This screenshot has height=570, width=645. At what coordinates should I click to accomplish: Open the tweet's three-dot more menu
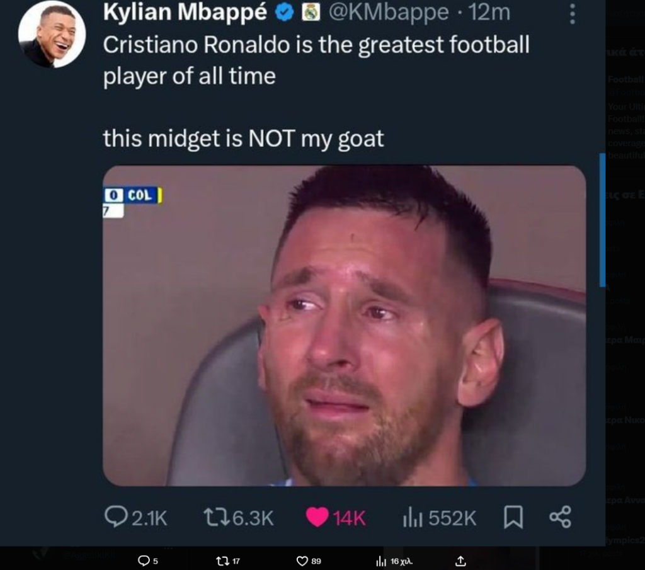click(572, 14)
